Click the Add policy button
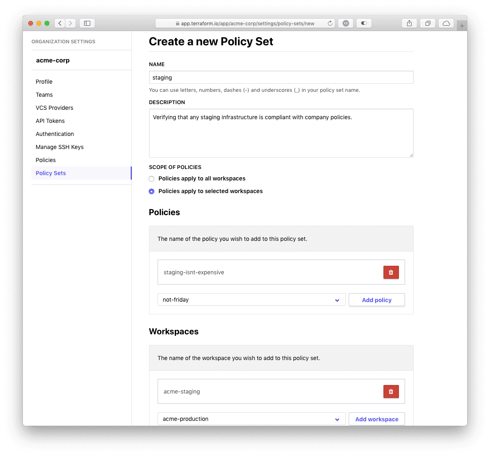The width and height of the screenshot is (490, 456). [x=376, y=300]
